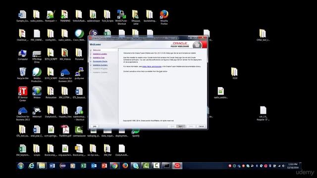Launch Internet Explorer from taskbar
This screenshot has width=317, height=178.
(31, 166)
